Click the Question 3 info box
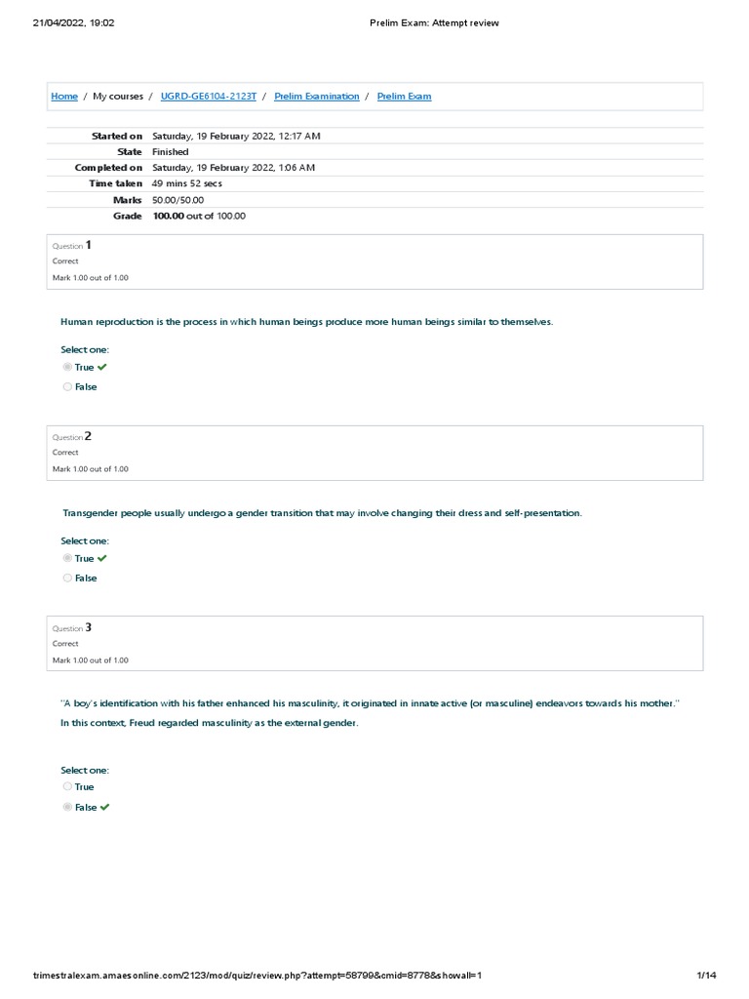This screenshot has width=749, height=999. (374, 644)
